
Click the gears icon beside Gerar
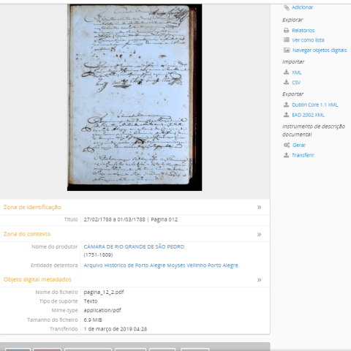click(x=287, y=145)
